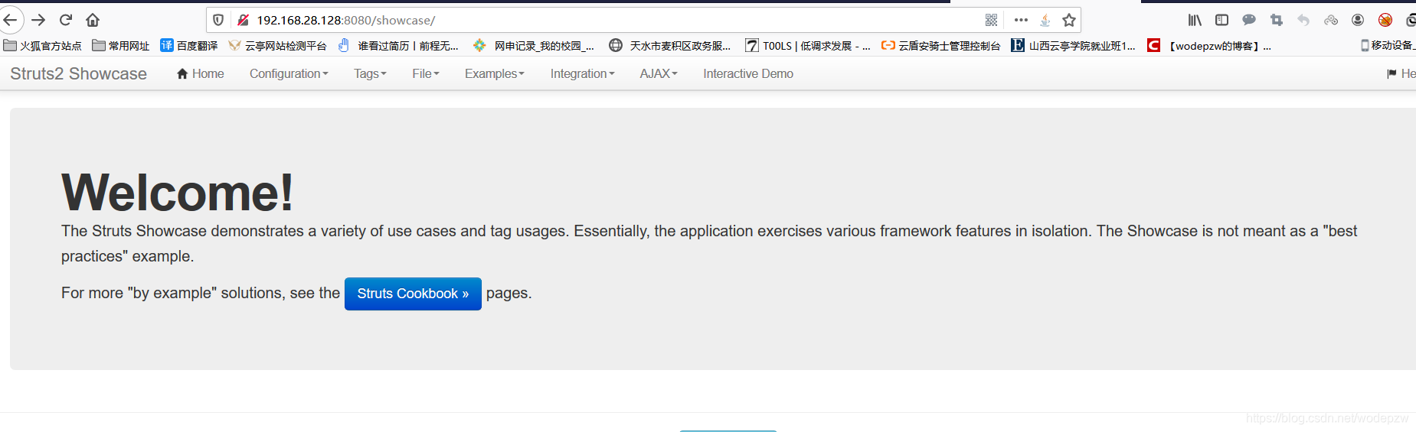
Task: Reload the current page
Action: coord(66,20)
